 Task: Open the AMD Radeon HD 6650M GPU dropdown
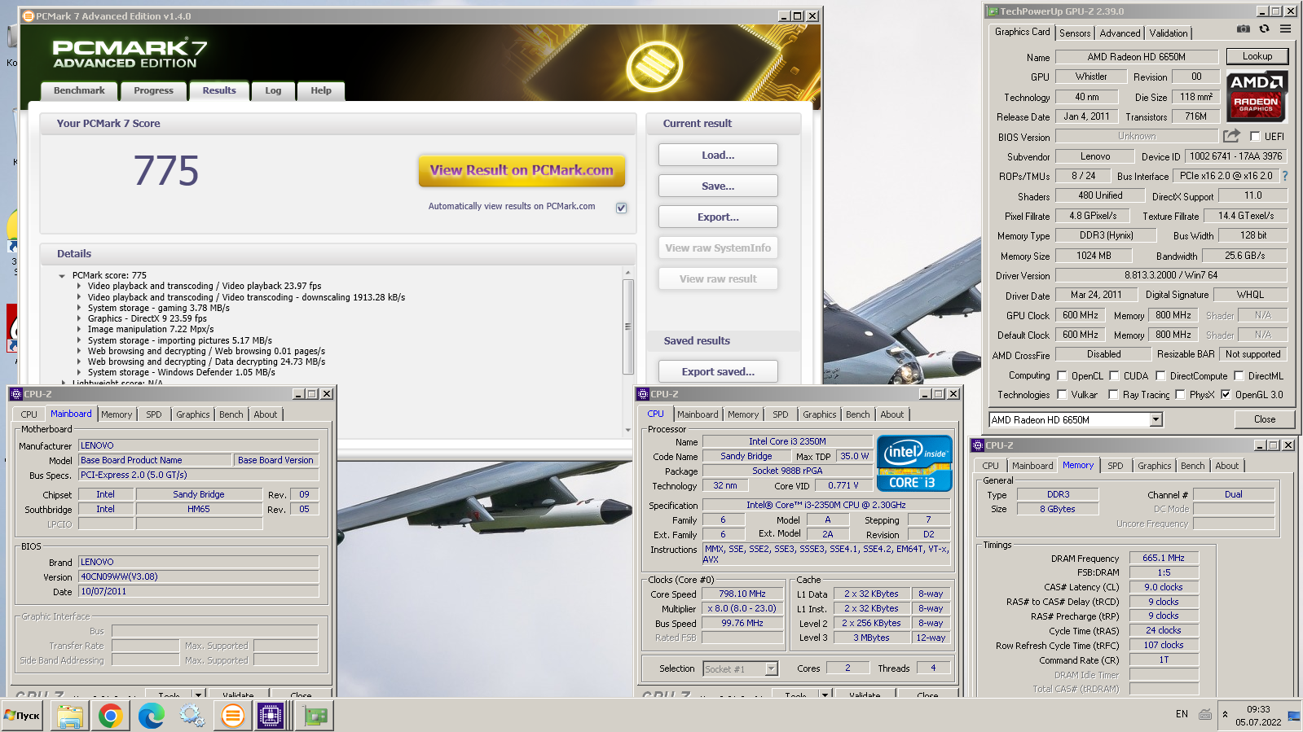(x=1156, y=419)
